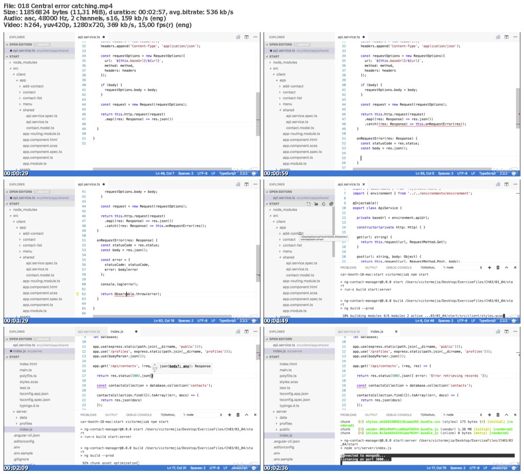
Task: Open the 1: node terminal dropdown in 00:01:49 frame
Action: 463,267
